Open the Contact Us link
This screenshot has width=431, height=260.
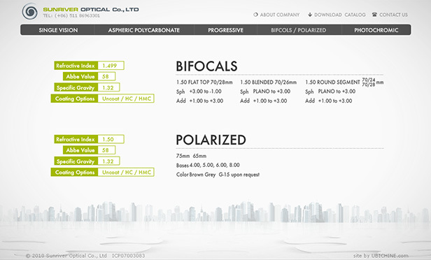pyautogui.click(x=393, y=15)
